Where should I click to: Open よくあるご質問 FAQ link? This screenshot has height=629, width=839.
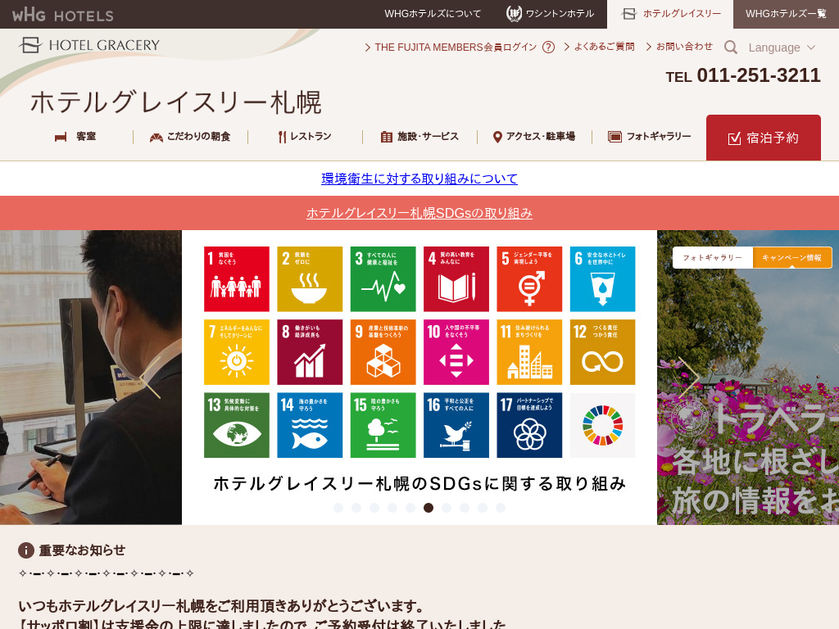599,47
